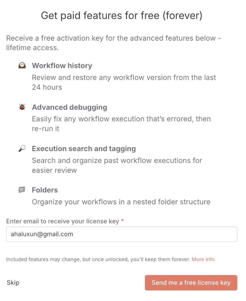Viewport: 246px width, 301px height.
Task: Click the 'Included features may change' disclaimer
Action: pos(98,259)
